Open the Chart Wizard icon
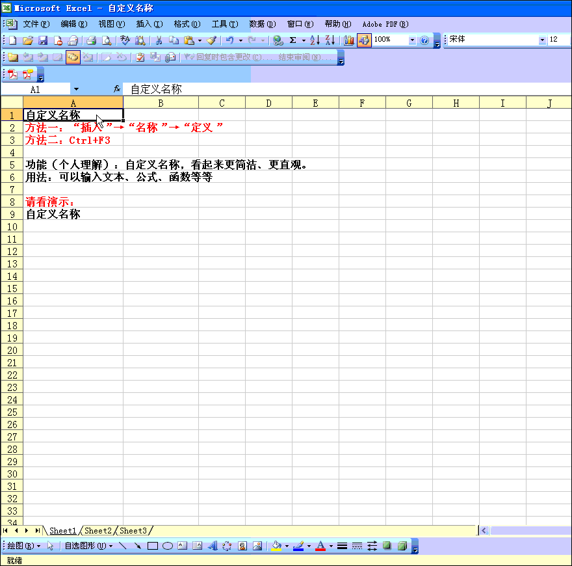572x566 pixels. (x=349, y=40)
